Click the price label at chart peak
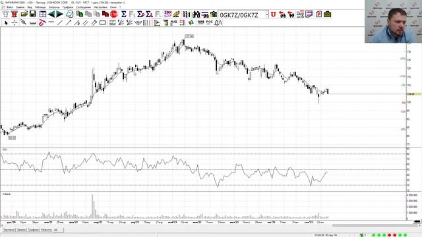422x237 pixels. 189,36
